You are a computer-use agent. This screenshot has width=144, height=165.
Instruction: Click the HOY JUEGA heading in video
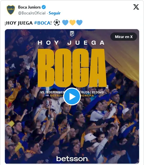coord(71,43)
